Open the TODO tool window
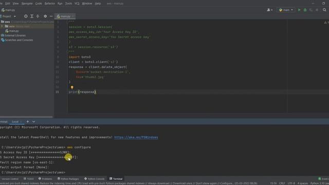This screenshot has height=185, width=329. click(x=29, y=179)
